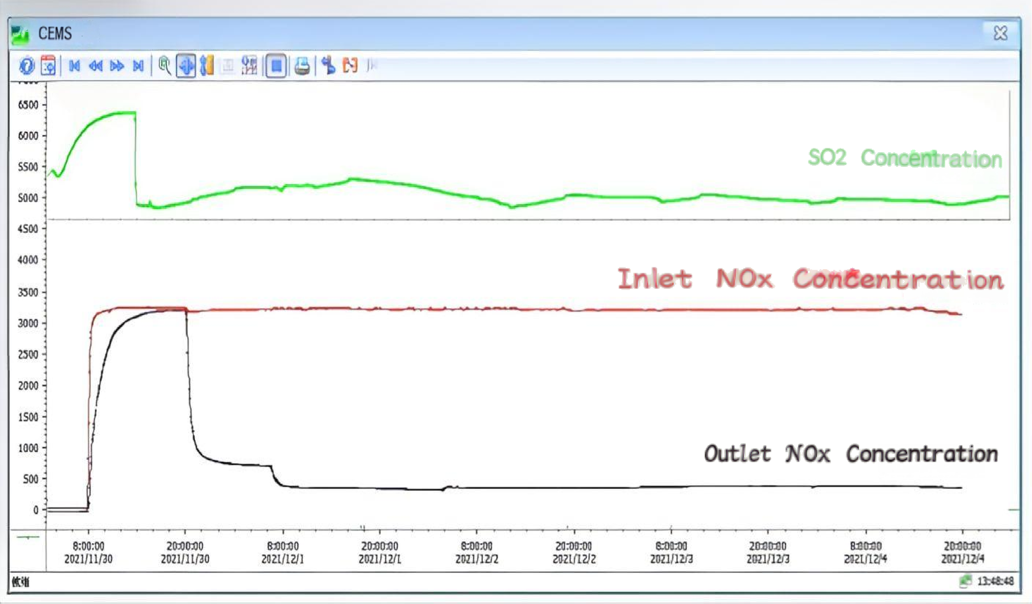This screenshot has width=1032, height=604.
Task: Click the 20:00:00 2021/12/2 time axis label
Action: (x=574, y=552)
